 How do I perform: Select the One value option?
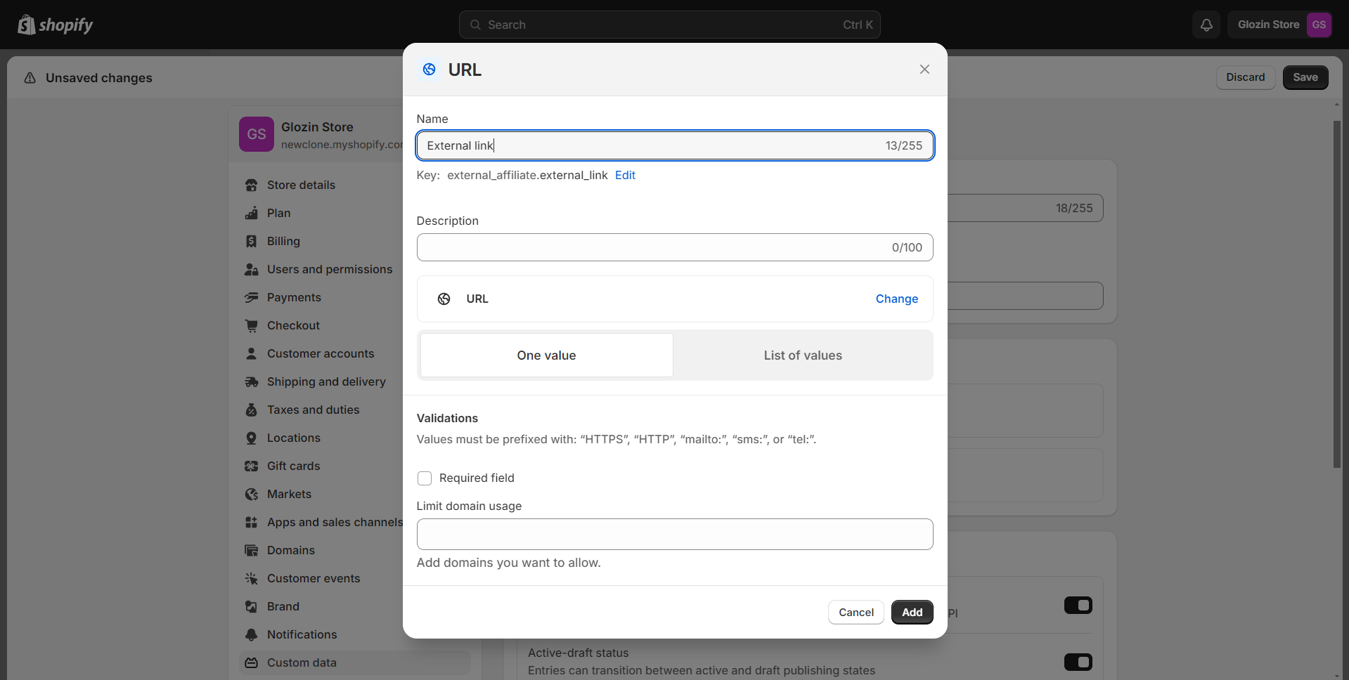coord(546,355)
